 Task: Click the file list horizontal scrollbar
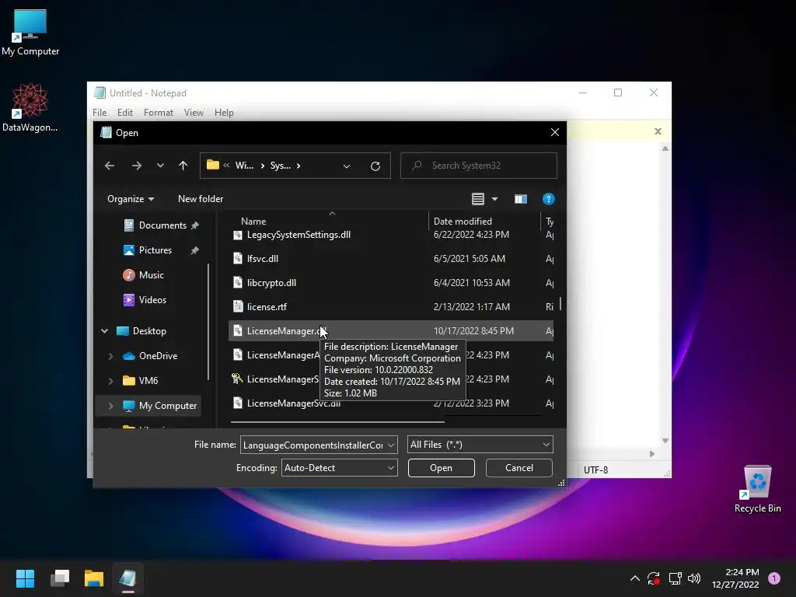337,421
